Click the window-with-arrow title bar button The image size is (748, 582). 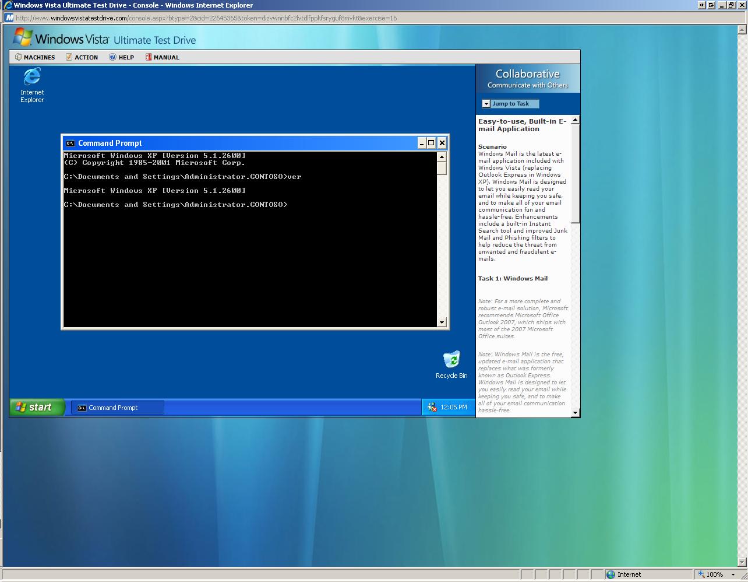click(712, 5)
